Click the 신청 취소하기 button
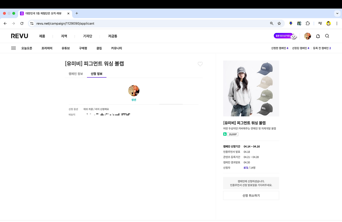The image size is (342, 222). (x=251, y=195)
